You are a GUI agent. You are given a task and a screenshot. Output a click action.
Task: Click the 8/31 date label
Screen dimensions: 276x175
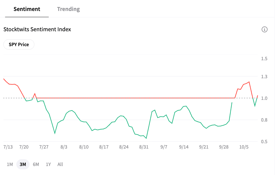tap(144, 147)
